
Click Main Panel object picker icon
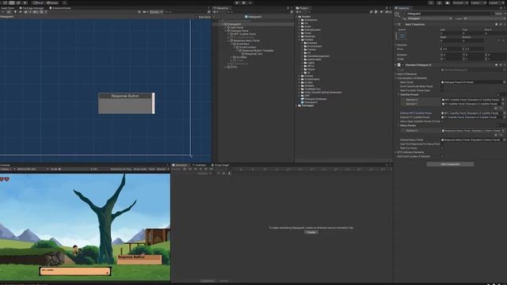click(x=504, y=82)
